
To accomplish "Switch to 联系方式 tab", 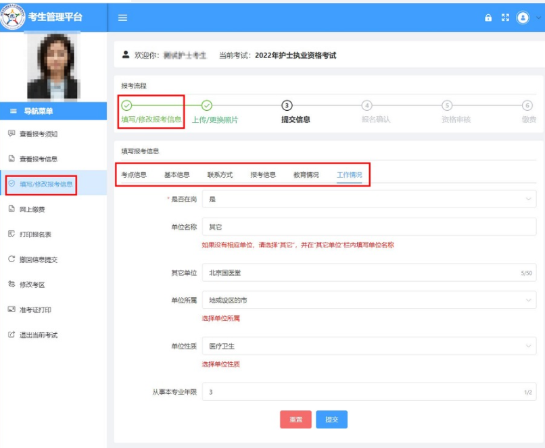I will (x=220, y=175).
